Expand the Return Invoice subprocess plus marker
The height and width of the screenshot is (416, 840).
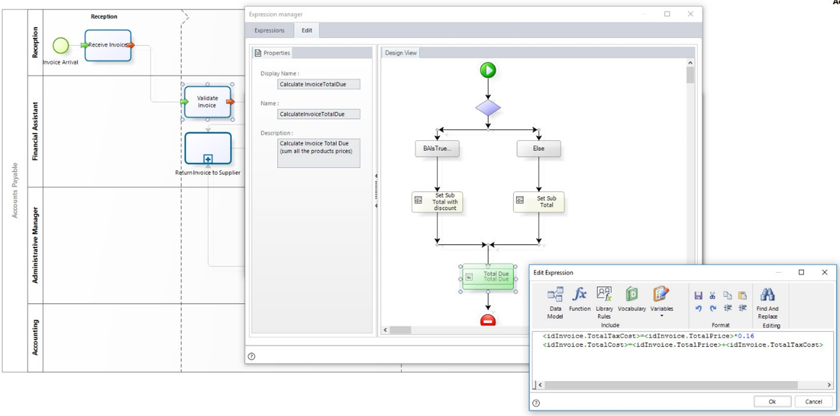[208, 159]
